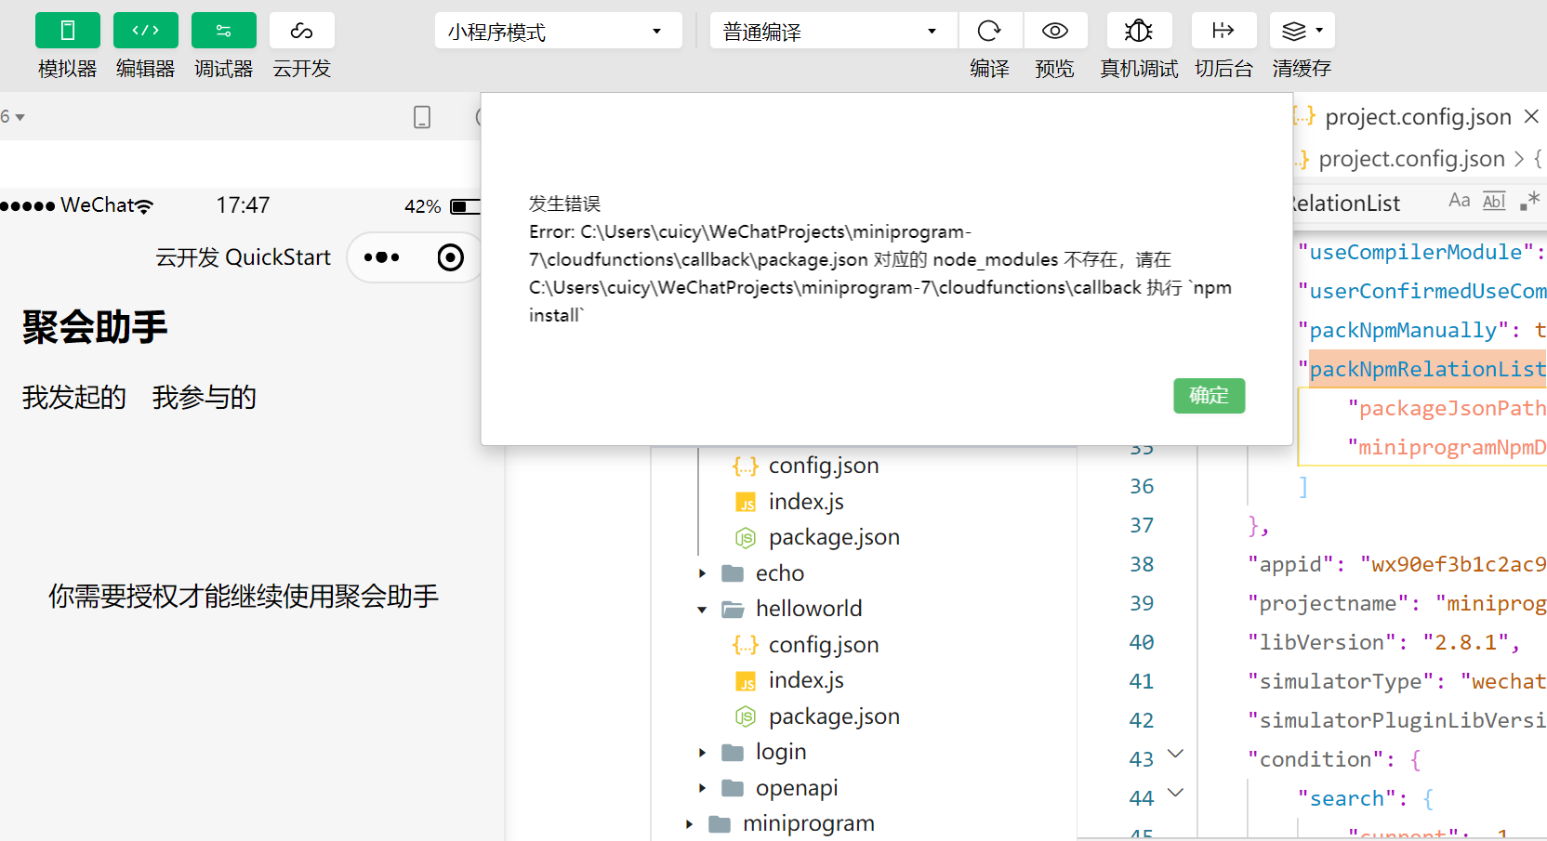
Task: Open the 小程序模式 mode dropdown
Action: (x=558, y=31)
